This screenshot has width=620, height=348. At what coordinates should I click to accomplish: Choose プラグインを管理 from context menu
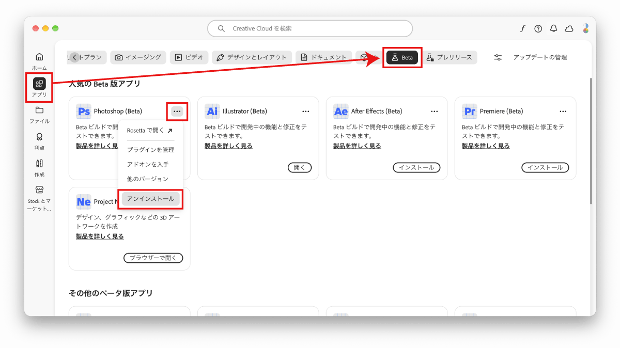[x=150, y=150]
